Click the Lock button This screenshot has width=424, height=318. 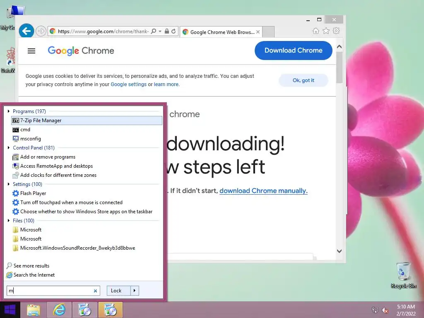[119, 291]
